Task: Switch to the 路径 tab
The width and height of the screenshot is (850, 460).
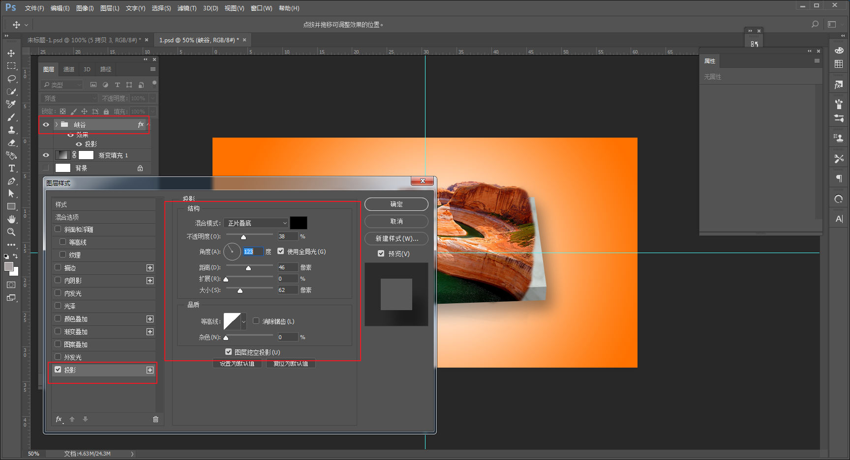Action: pos(106,69)
